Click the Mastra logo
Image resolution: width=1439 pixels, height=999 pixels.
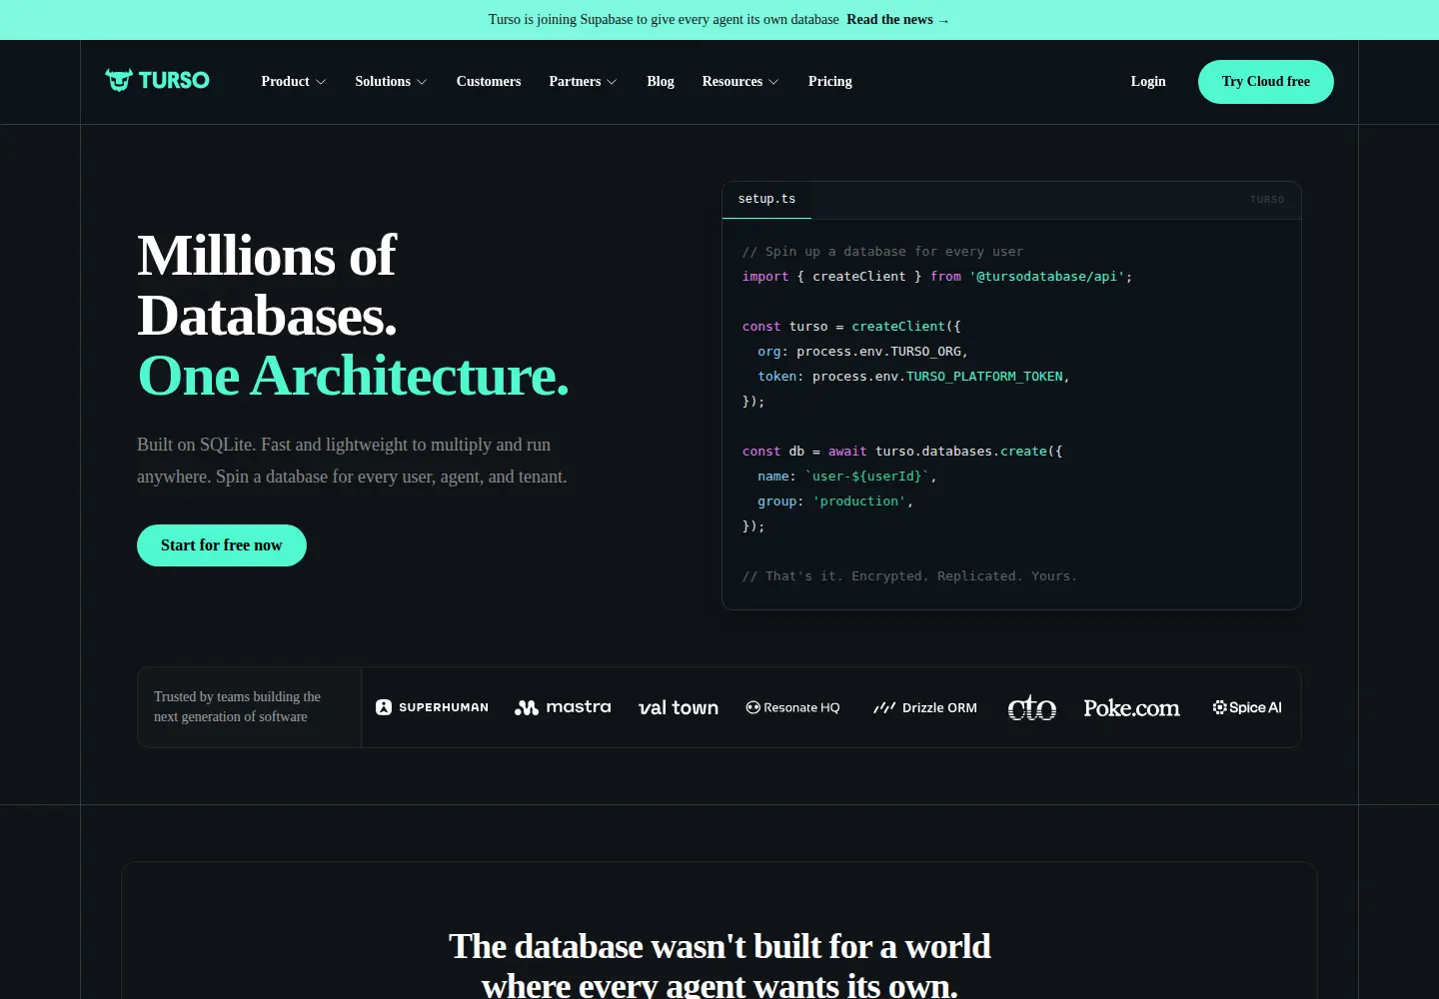click(x=563, y=707)
